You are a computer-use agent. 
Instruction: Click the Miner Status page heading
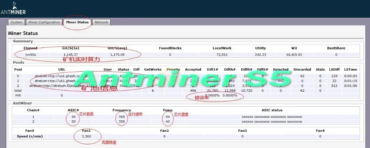(23, 34)
